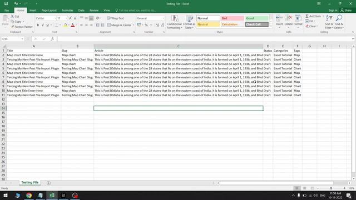Open Conditional Formatting menu
Image resolution: width=356 pixels, height=200 pixels.
coord(174,22)
